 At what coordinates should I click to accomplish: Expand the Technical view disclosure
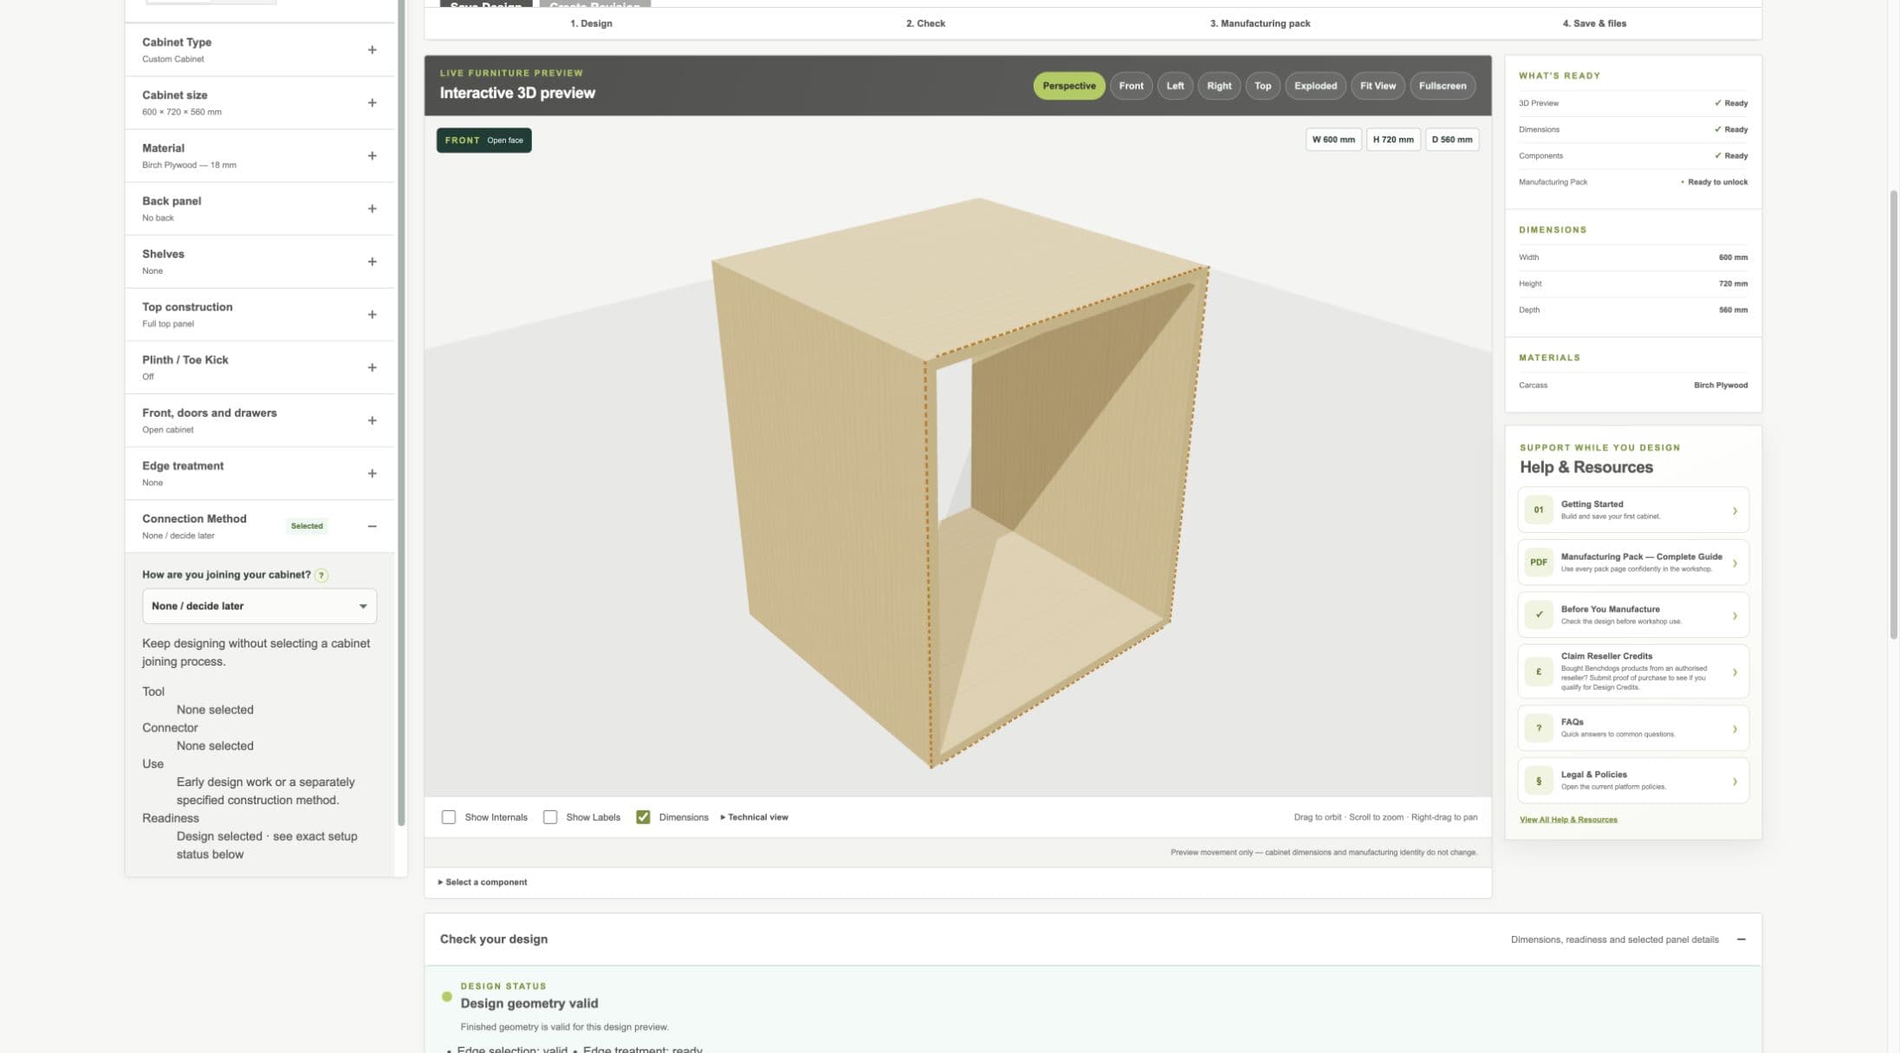[755, 817]
